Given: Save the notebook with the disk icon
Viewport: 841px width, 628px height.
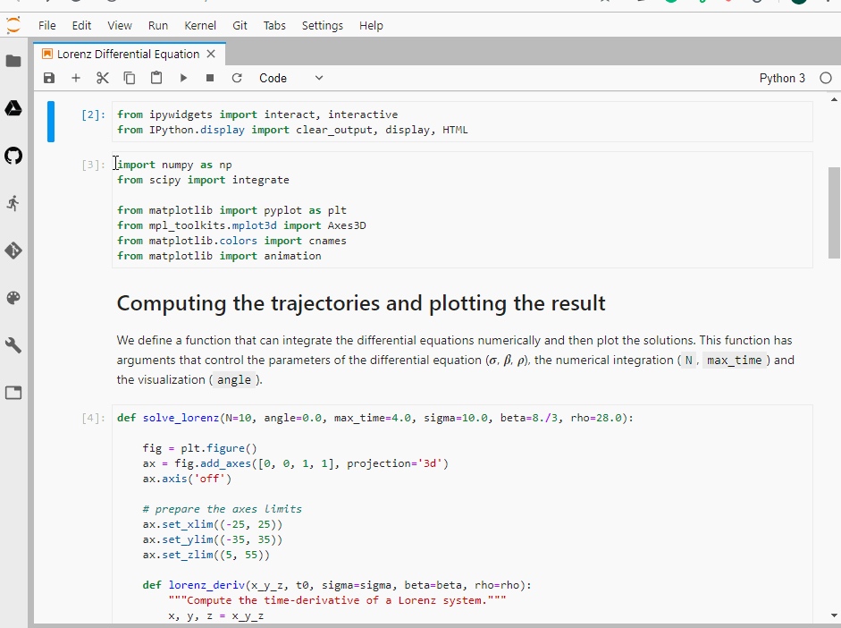Looking at the screenshot, I should (49, 78).
